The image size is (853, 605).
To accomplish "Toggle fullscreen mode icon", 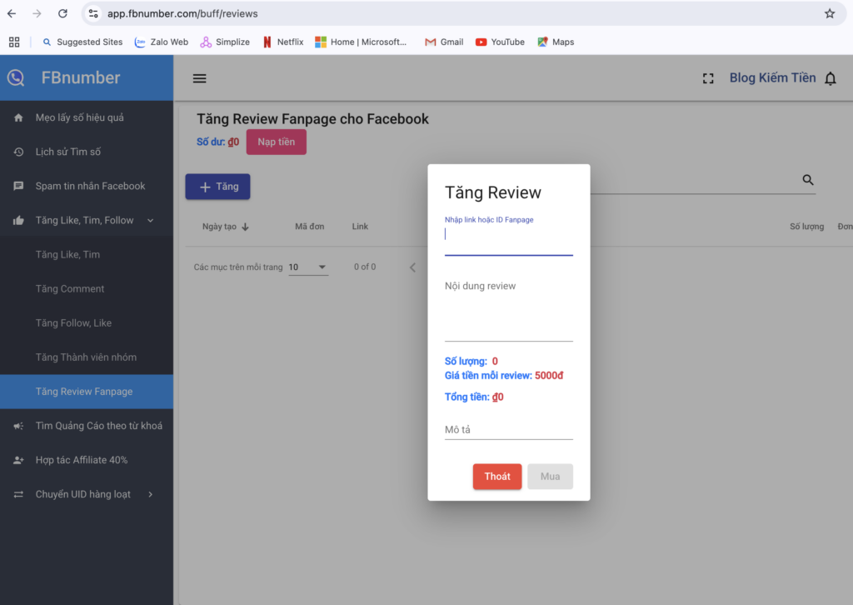I will pyautogui.click(x=708, y=78).
